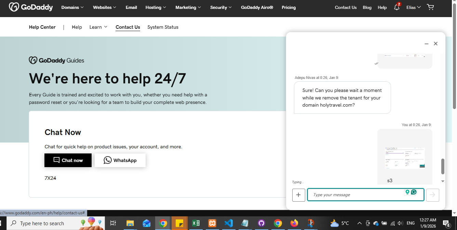Switch to the System Status tab

pos(163,27)
